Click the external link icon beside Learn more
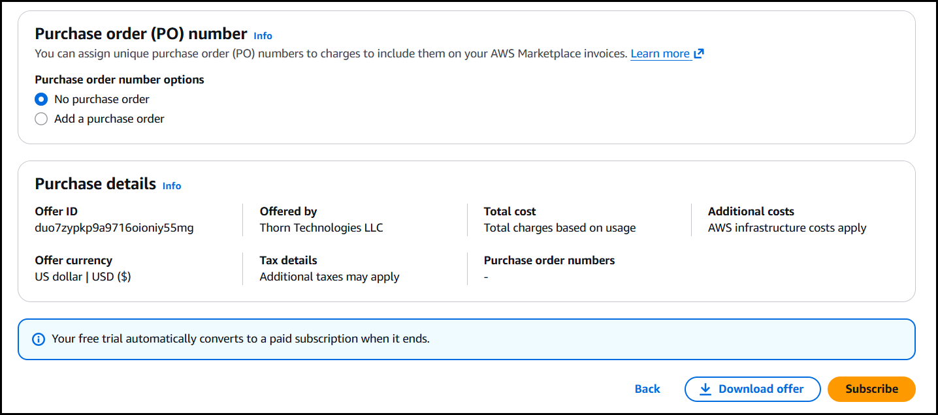 pyautogui.click(x=699, y=54)
